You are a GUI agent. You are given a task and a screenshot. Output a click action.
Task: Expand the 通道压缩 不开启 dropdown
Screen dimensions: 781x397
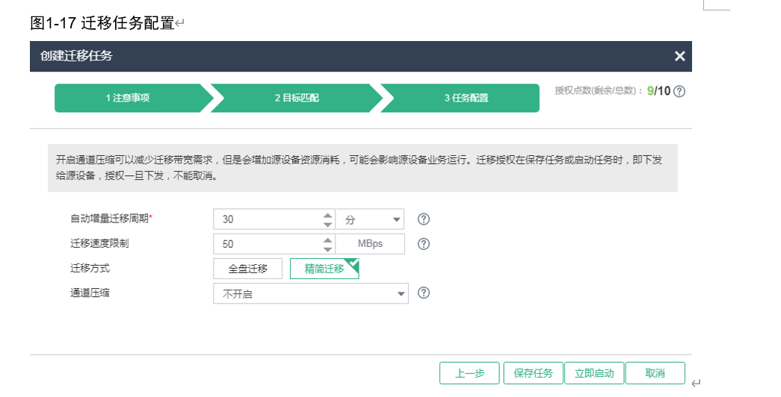(x=311, y=293)
